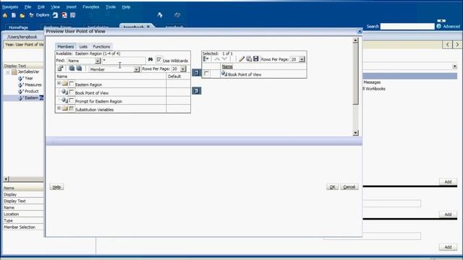Switch to the Functions tab
The height and width of the screenshot is (260, 463).
101,46
